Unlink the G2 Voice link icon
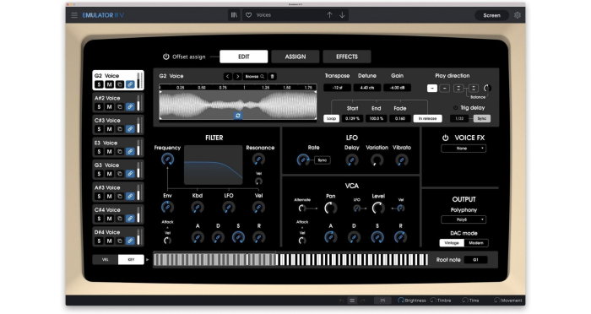The width and height of the screenshot is (591, 314). (130, 84)
